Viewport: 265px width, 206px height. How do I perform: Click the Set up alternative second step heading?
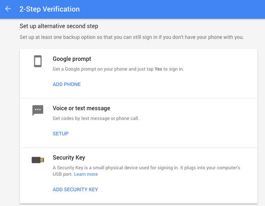tap(59, 26)
